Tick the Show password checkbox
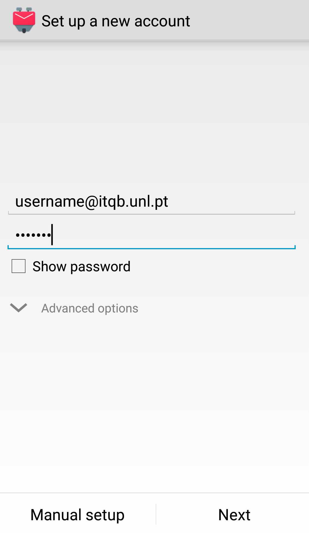Image resolution: width=309 pixels, height=533 pixels. click(19, 266)
